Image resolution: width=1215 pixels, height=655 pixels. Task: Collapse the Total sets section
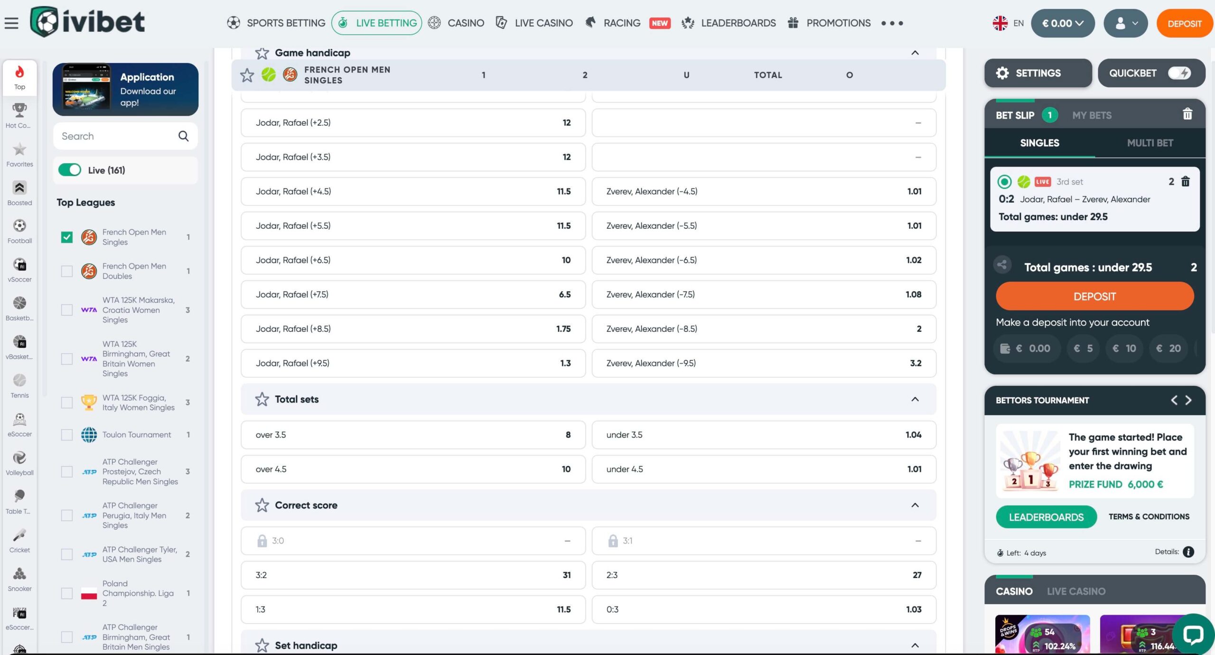(915, 399)
